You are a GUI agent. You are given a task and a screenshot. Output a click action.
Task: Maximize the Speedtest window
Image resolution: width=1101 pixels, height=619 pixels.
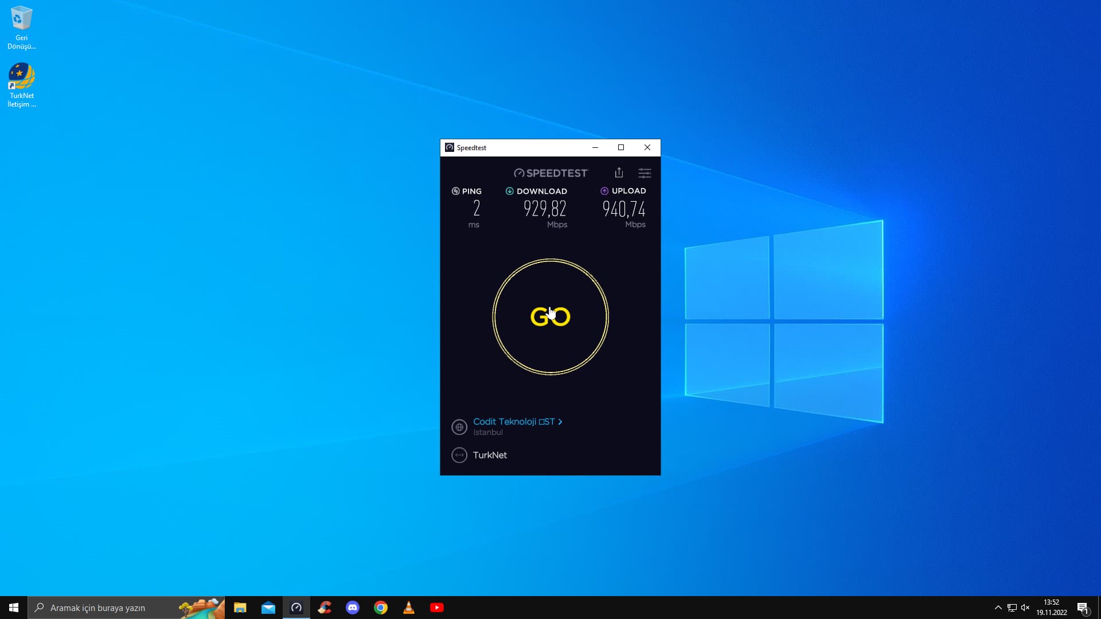[x=621, y=147]
